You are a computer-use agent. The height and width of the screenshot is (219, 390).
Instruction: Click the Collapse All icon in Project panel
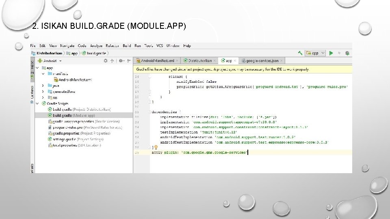(x=112, y=60)
